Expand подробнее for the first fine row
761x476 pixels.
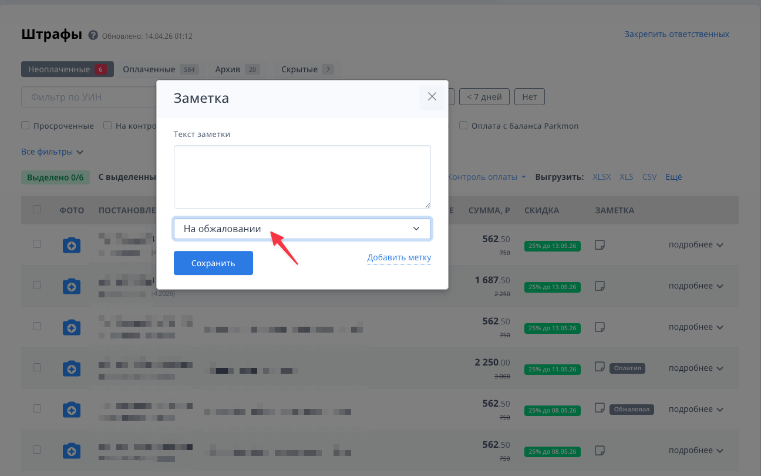click(696, 245)
